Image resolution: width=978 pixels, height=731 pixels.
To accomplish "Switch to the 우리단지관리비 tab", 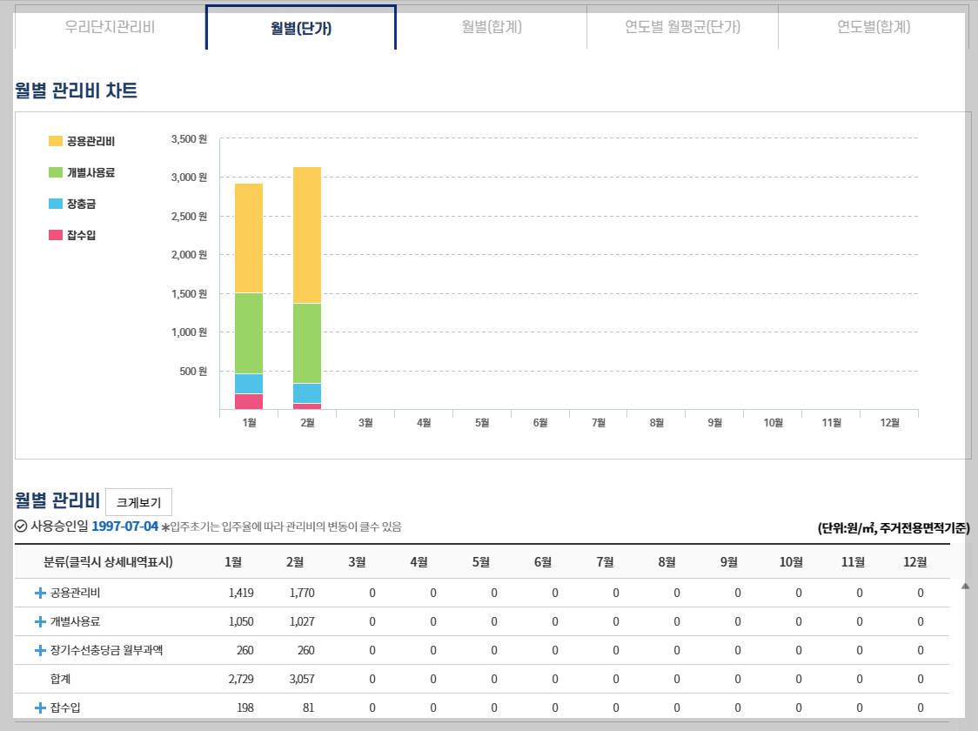I will [110, 28].
